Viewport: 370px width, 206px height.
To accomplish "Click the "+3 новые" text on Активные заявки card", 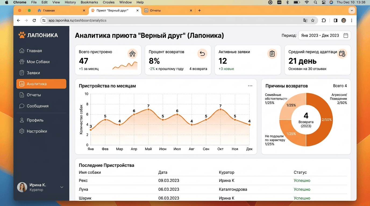I will point(226,69).
